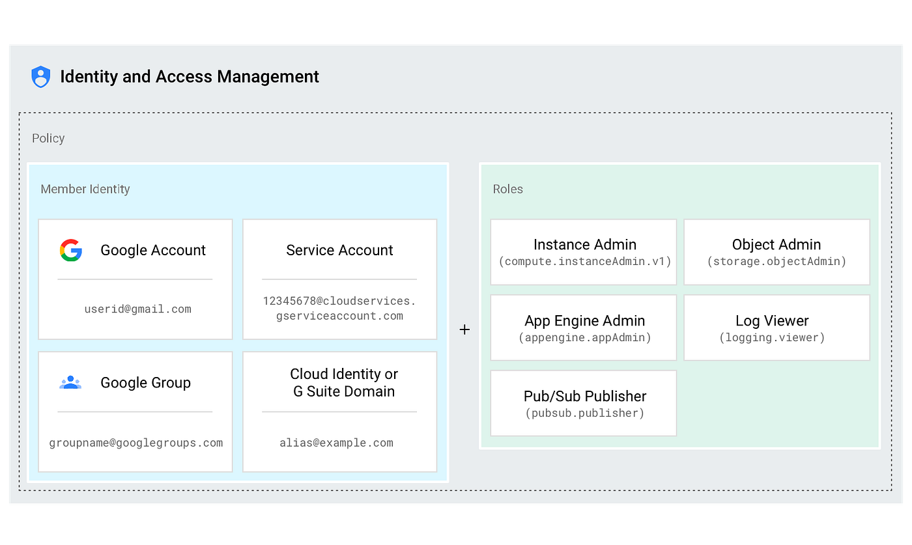Click the groupname@googlegroups.com address
912x545 pixels.
136,442
